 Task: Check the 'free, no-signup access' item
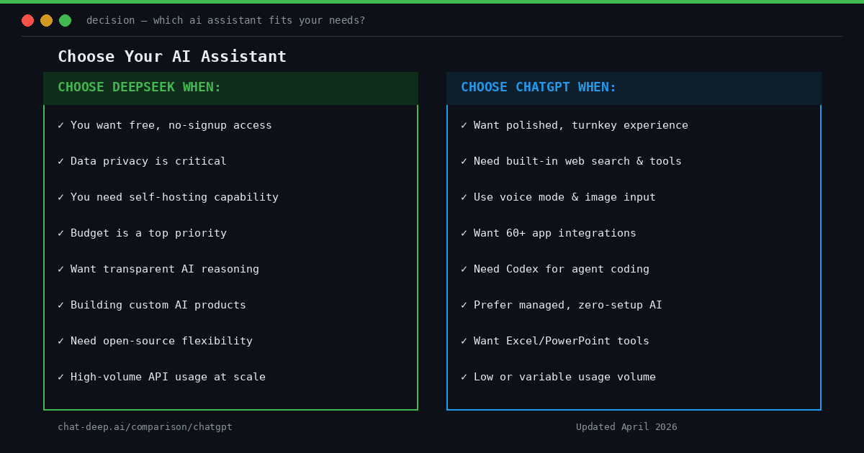tap(60, 125)
